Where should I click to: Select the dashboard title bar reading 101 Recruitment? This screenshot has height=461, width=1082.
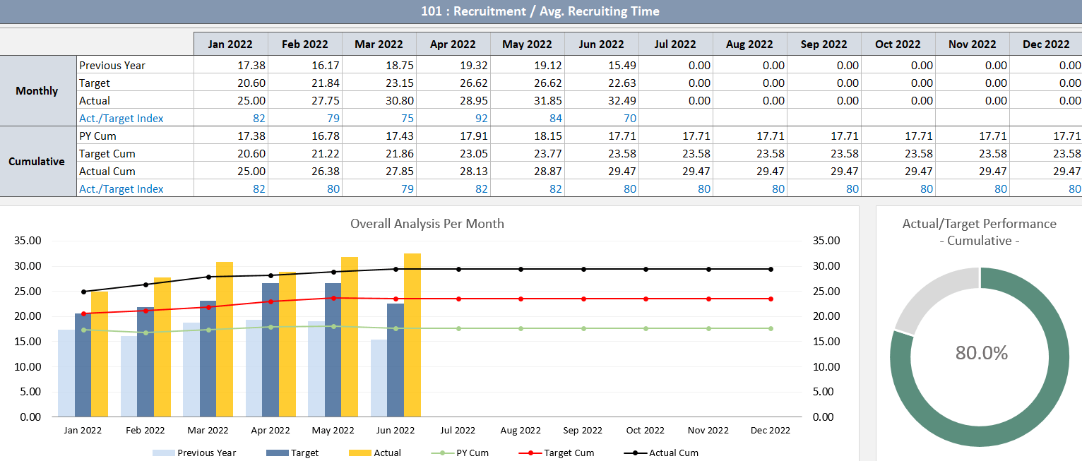pos(541,11)
